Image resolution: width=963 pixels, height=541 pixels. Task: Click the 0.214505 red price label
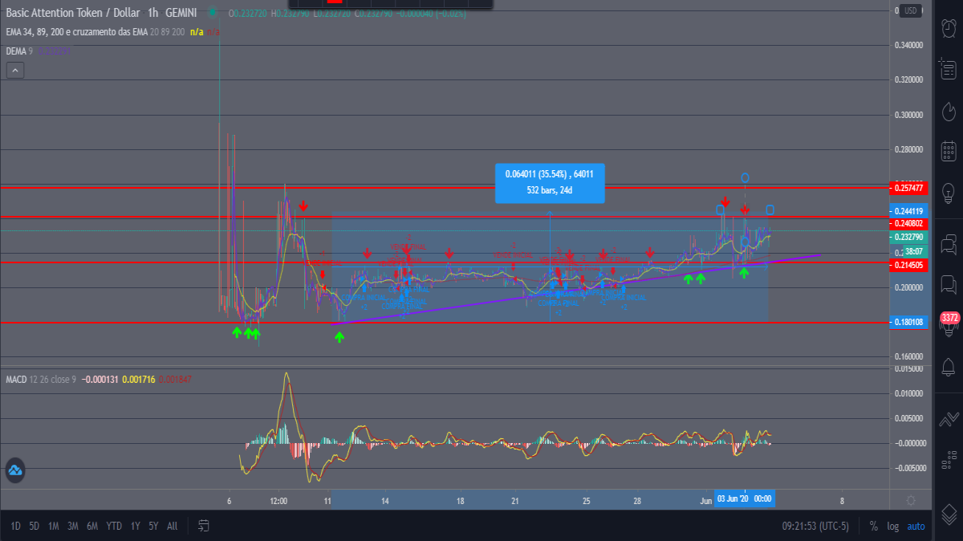click(x=907, y=265)
